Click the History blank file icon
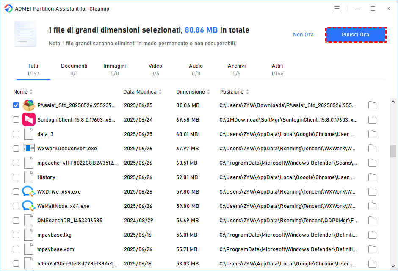This screenshot has height=271, width=398. coord(28,177)
